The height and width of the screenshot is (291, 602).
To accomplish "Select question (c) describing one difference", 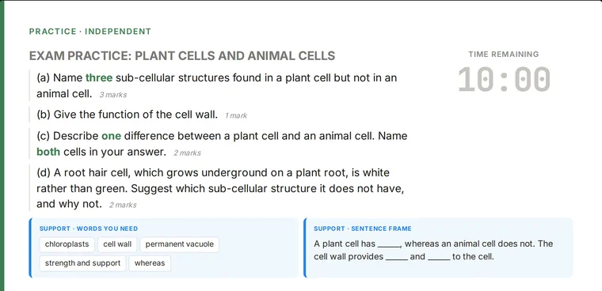I will 222,144.
